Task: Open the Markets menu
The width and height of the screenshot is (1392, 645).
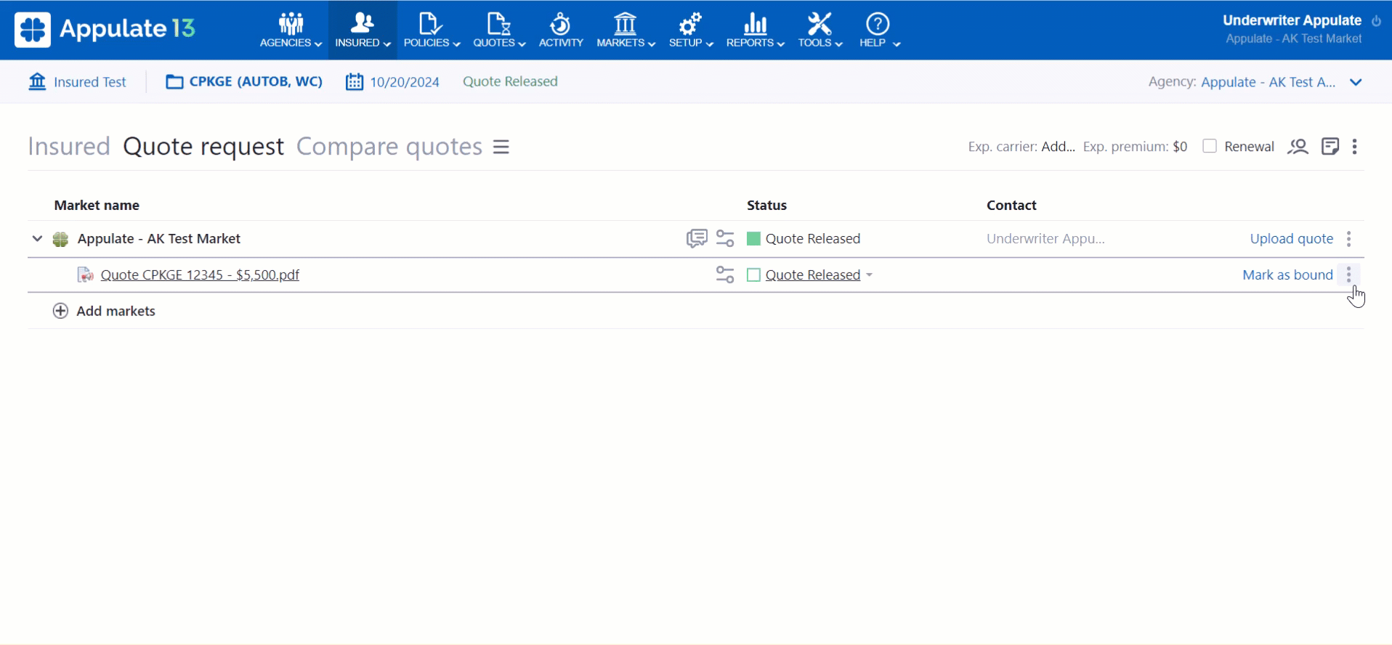Action: [625, 31]
